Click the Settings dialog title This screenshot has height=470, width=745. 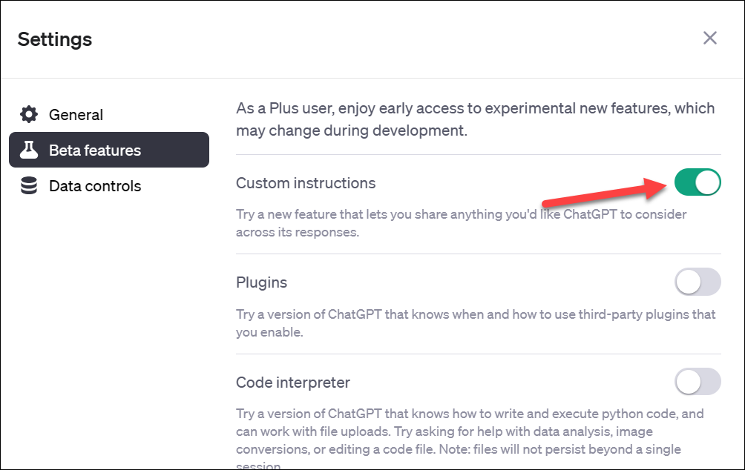tap(55, 39)
